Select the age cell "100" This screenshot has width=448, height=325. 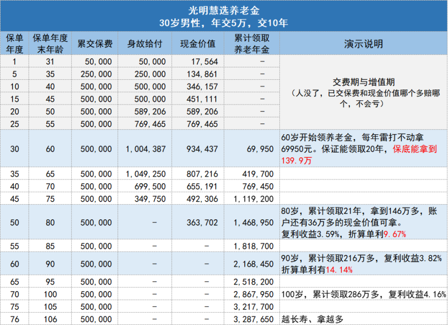(x=50, y=294)
